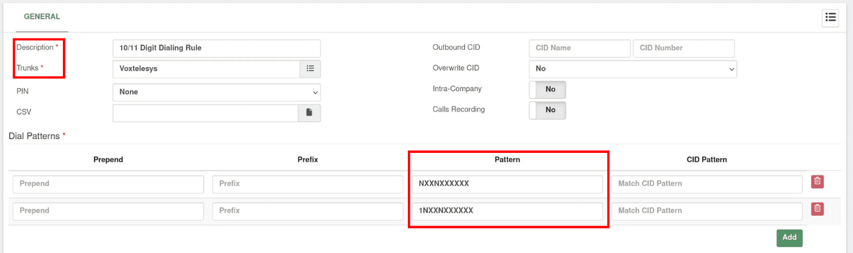Switch to the GENERAL tab

pos(42,17)
